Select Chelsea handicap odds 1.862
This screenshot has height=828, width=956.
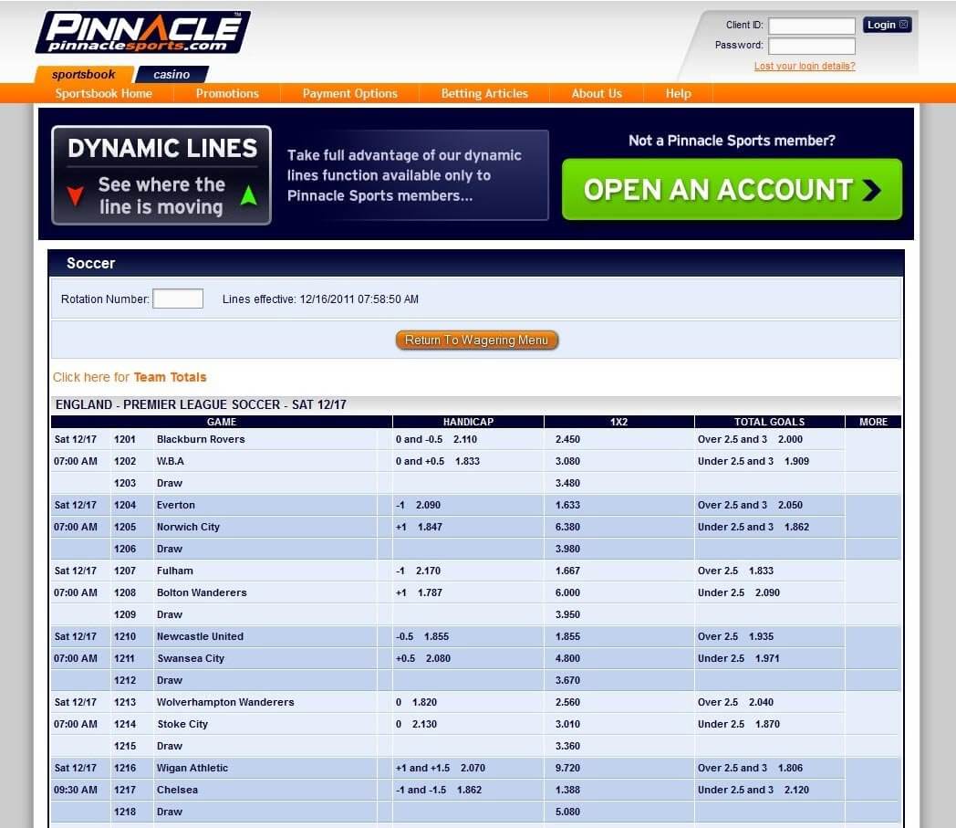click(470, 791)
